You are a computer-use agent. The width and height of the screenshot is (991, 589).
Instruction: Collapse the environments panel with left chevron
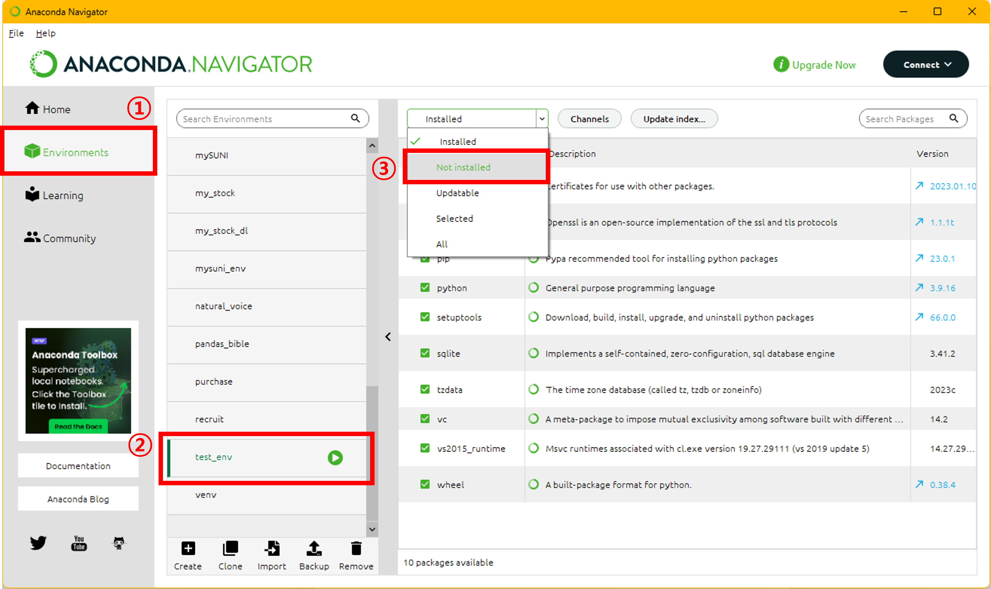click(388, 337)
